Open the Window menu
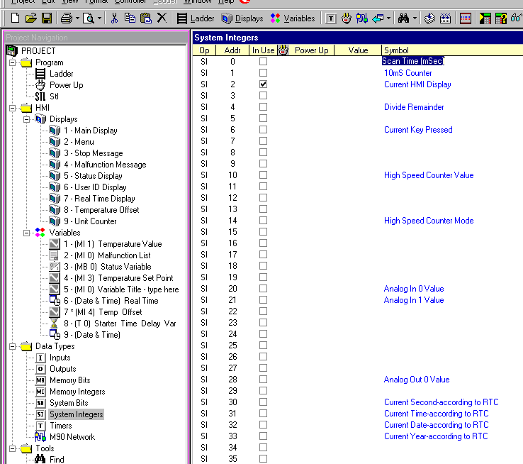Image resolution: width=523 pixels, height=464 pixels. (198, 2)
